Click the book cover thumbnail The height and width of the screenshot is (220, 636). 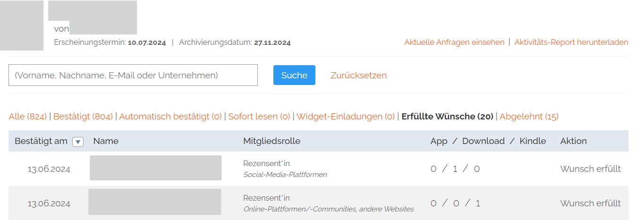click(22, 25)
